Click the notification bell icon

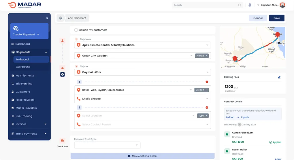[x=250, y=5]
